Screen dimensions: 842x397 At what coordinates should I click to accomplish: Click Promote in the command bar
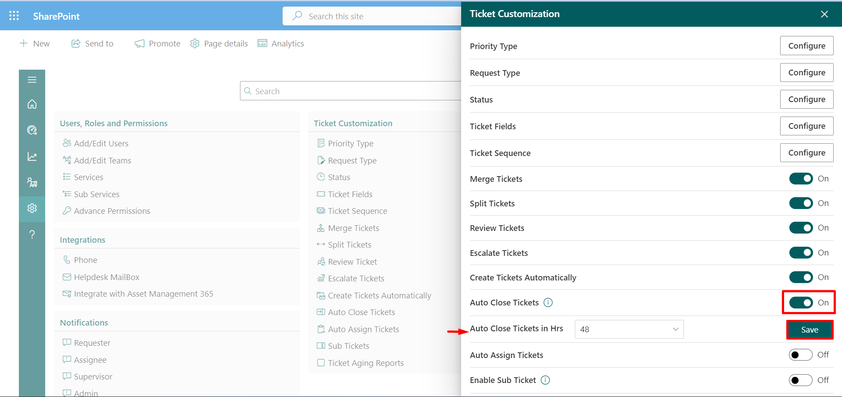click(158, 43)
